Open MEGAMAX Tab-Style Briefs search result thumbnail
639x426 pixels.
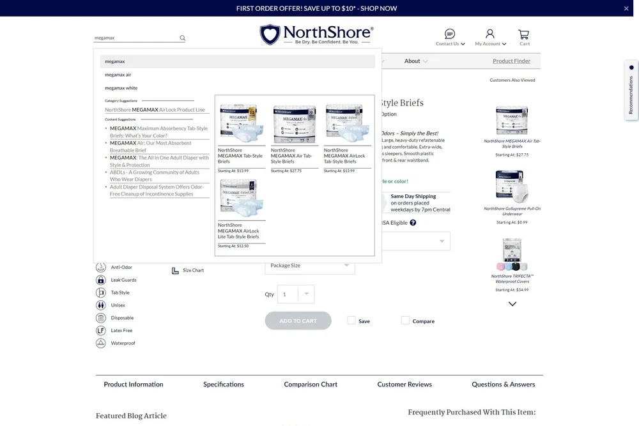(x=240, y=123)
